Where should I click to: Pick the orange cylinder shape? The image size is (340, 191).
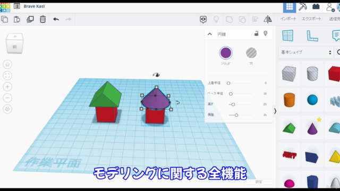(x=289, y=100)
